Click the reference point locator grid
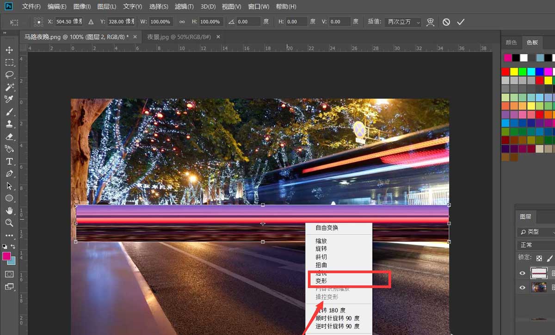The height and width of the screenshot is (335, 555). click(x=38, y=22)
